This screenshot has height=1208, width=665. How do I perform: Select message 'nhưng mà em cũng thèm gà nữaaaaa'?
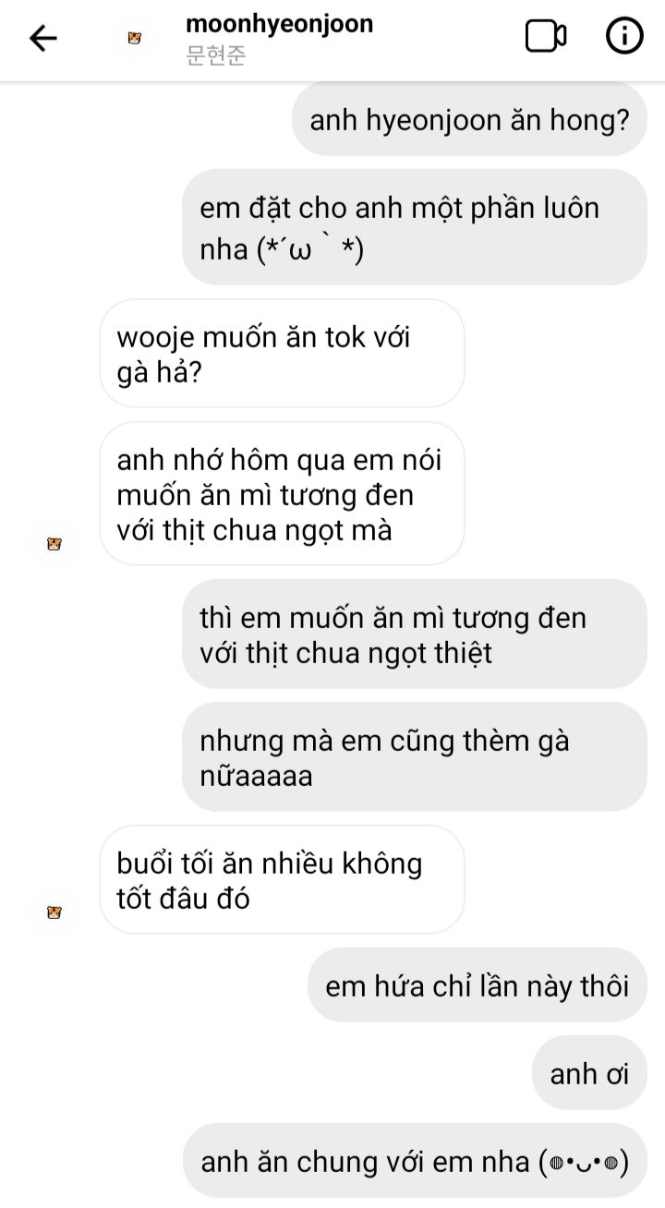[414, 756]
